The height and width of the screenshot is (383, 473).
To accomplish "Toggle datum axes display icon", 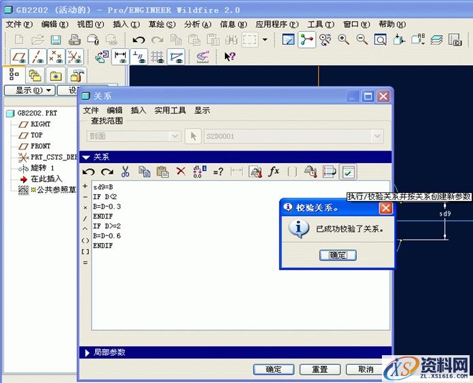I will click(x=39, y=57).
